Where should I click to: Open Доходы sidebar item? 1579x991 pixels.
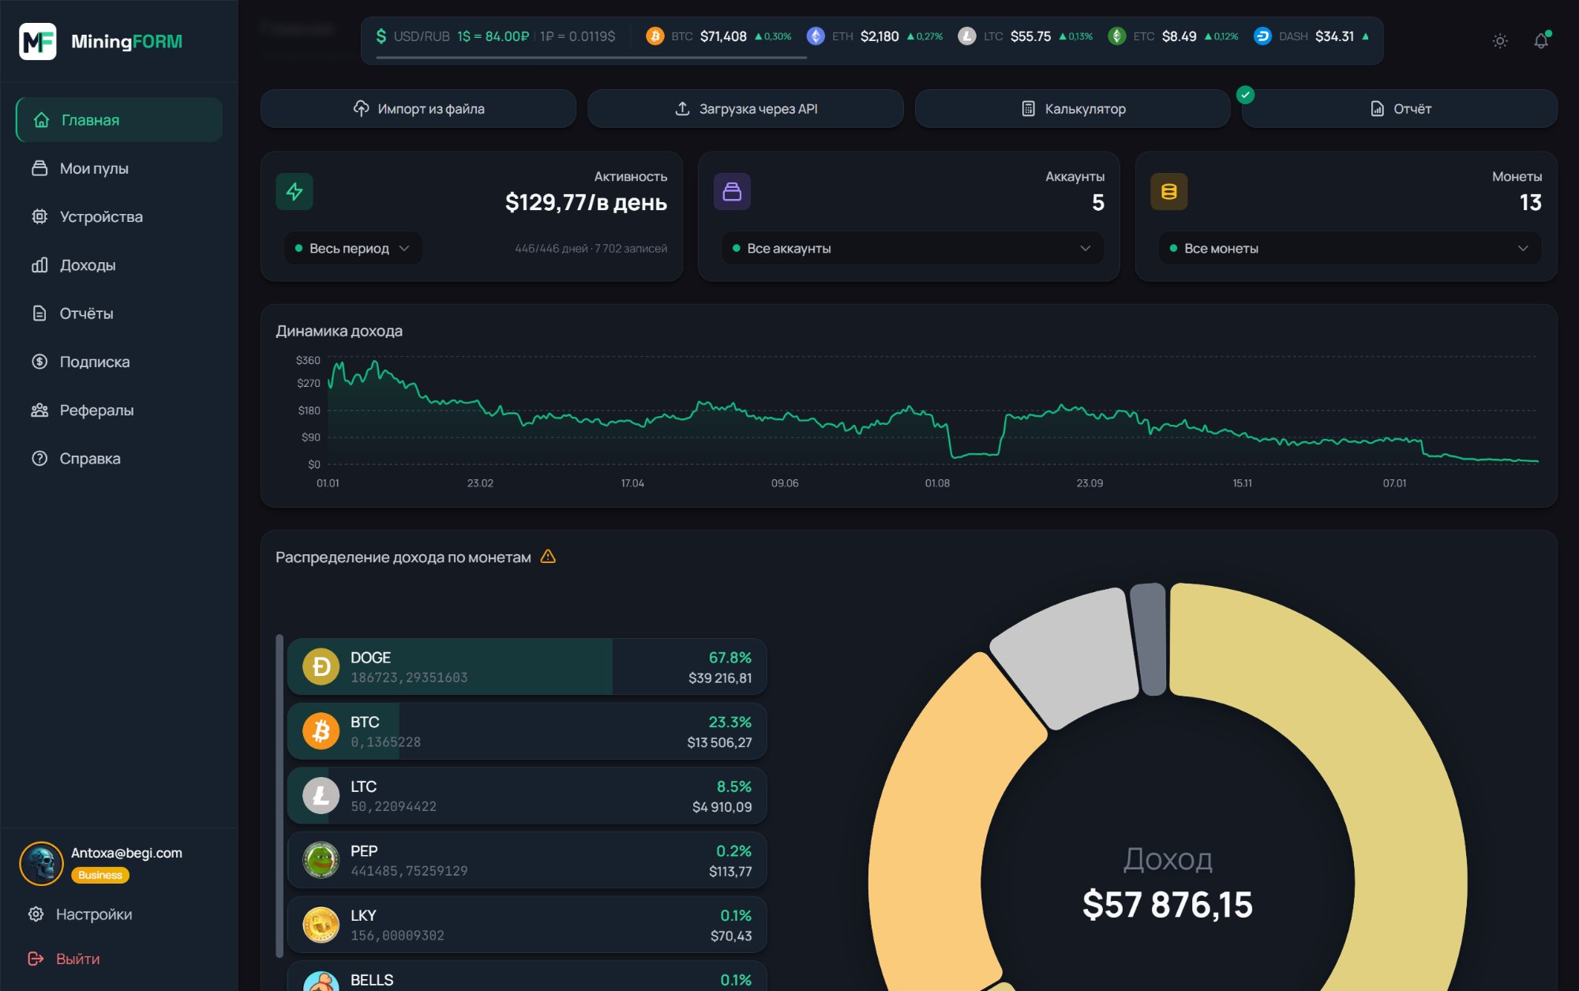point(119,265)
